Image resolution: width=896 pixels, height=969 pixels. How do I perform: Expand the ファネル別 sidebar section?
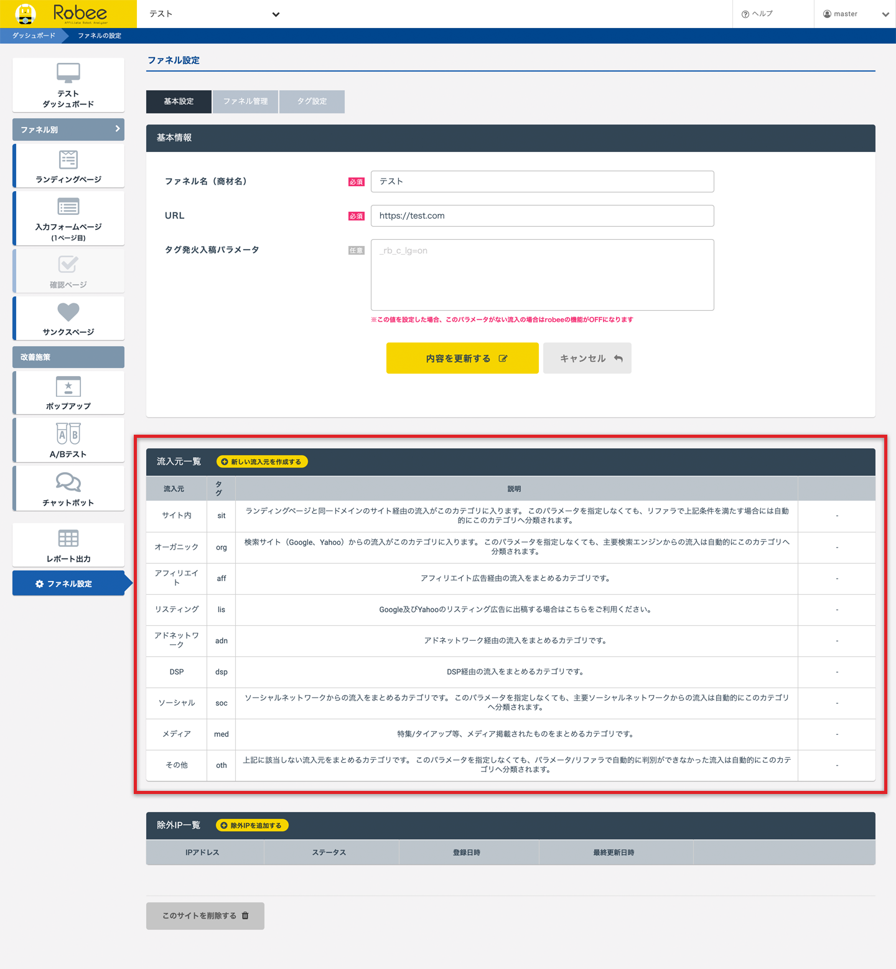click(68, 130)
